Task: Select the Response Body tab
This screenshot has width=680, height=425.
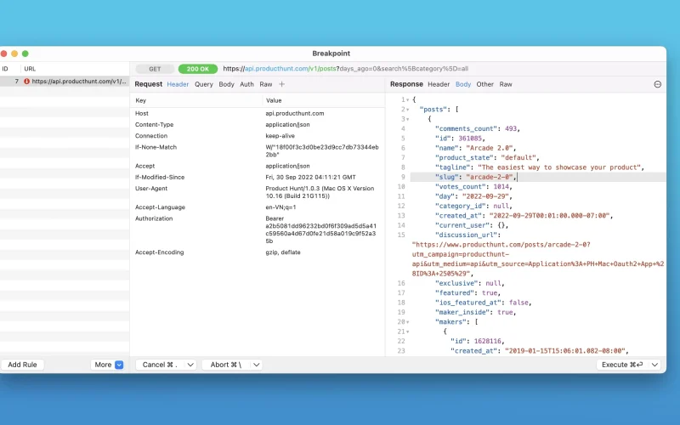Action: click(463, 84)
